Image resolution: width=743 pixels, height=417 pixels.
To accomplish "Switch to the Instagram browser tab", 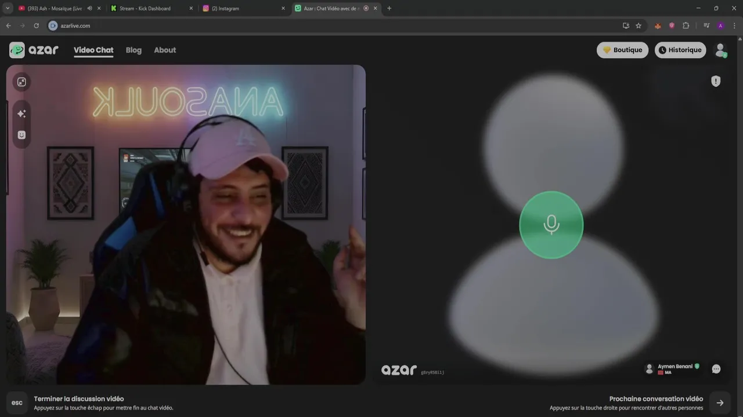I will tap(243, 8).
